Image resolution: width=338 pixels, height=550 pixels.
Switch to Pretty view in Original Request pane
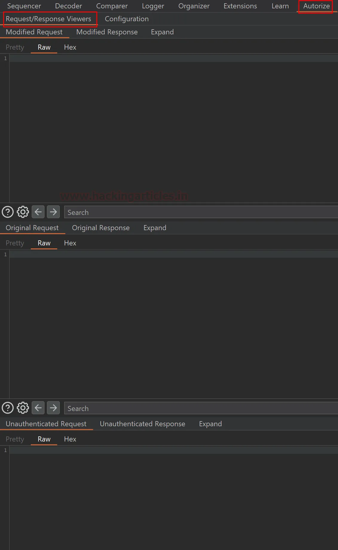click(x=15, y=243)
